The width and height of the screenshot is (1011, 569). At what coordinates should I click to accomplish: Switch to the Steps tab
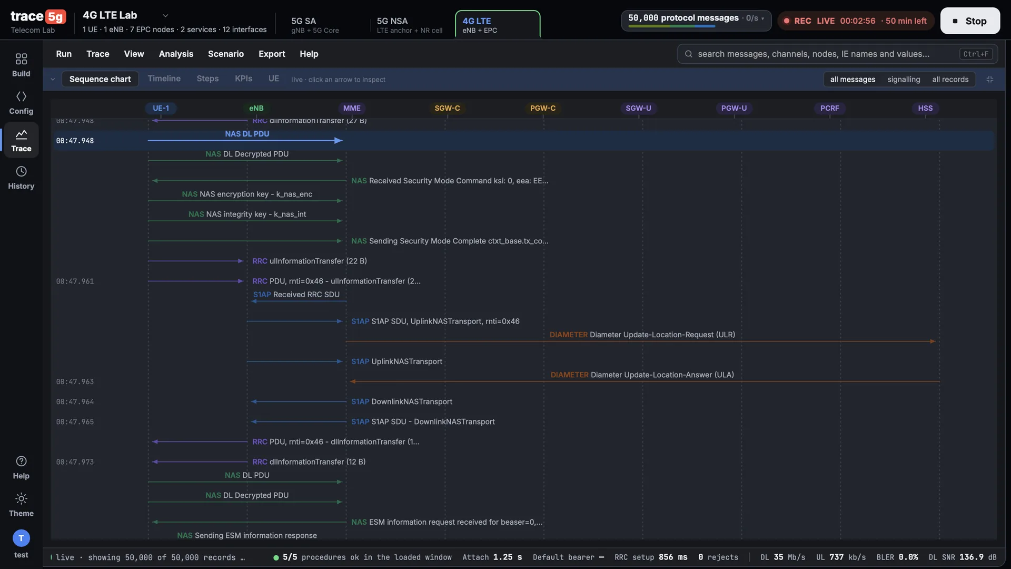click(207, 79)
